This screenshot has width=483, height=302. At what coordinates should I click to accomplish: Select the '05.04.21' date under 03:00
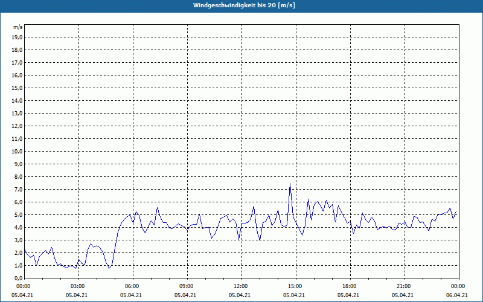(77, 295)
